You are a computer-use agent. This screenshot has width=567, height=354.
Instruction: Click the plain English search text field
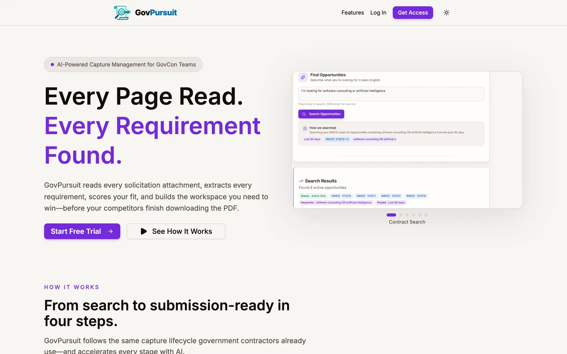tap(391, 94)
